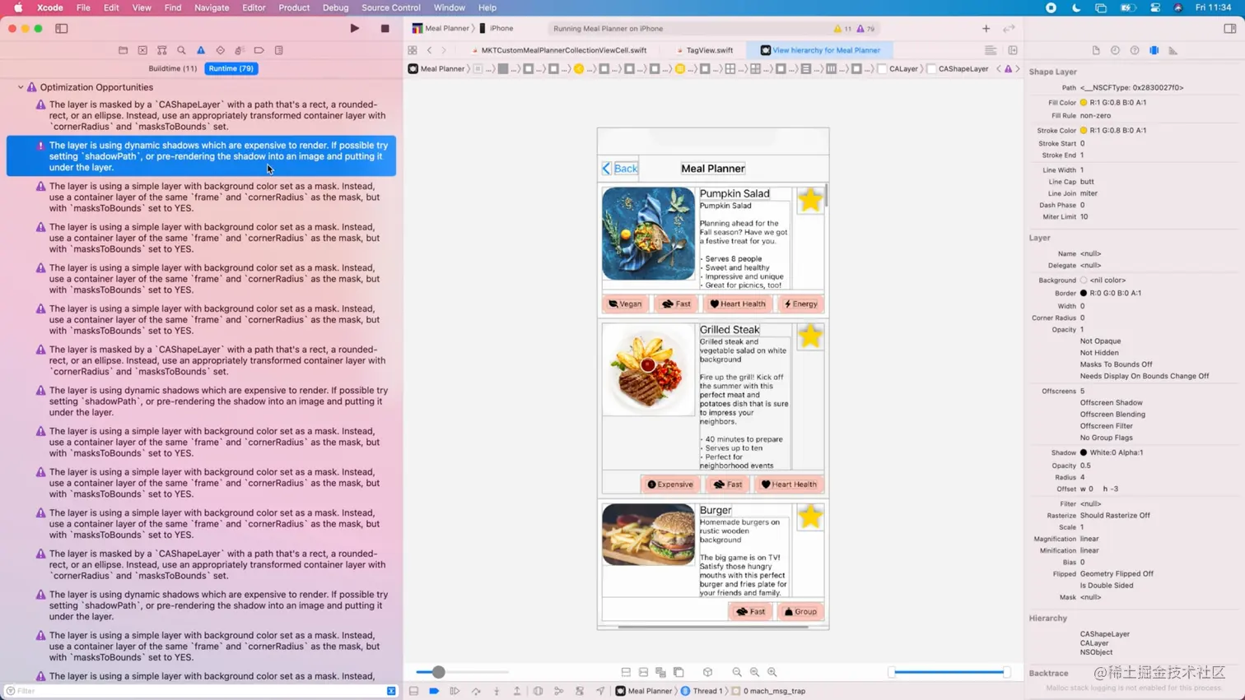Select View hierarchy for Meal Planner tab

820,50
